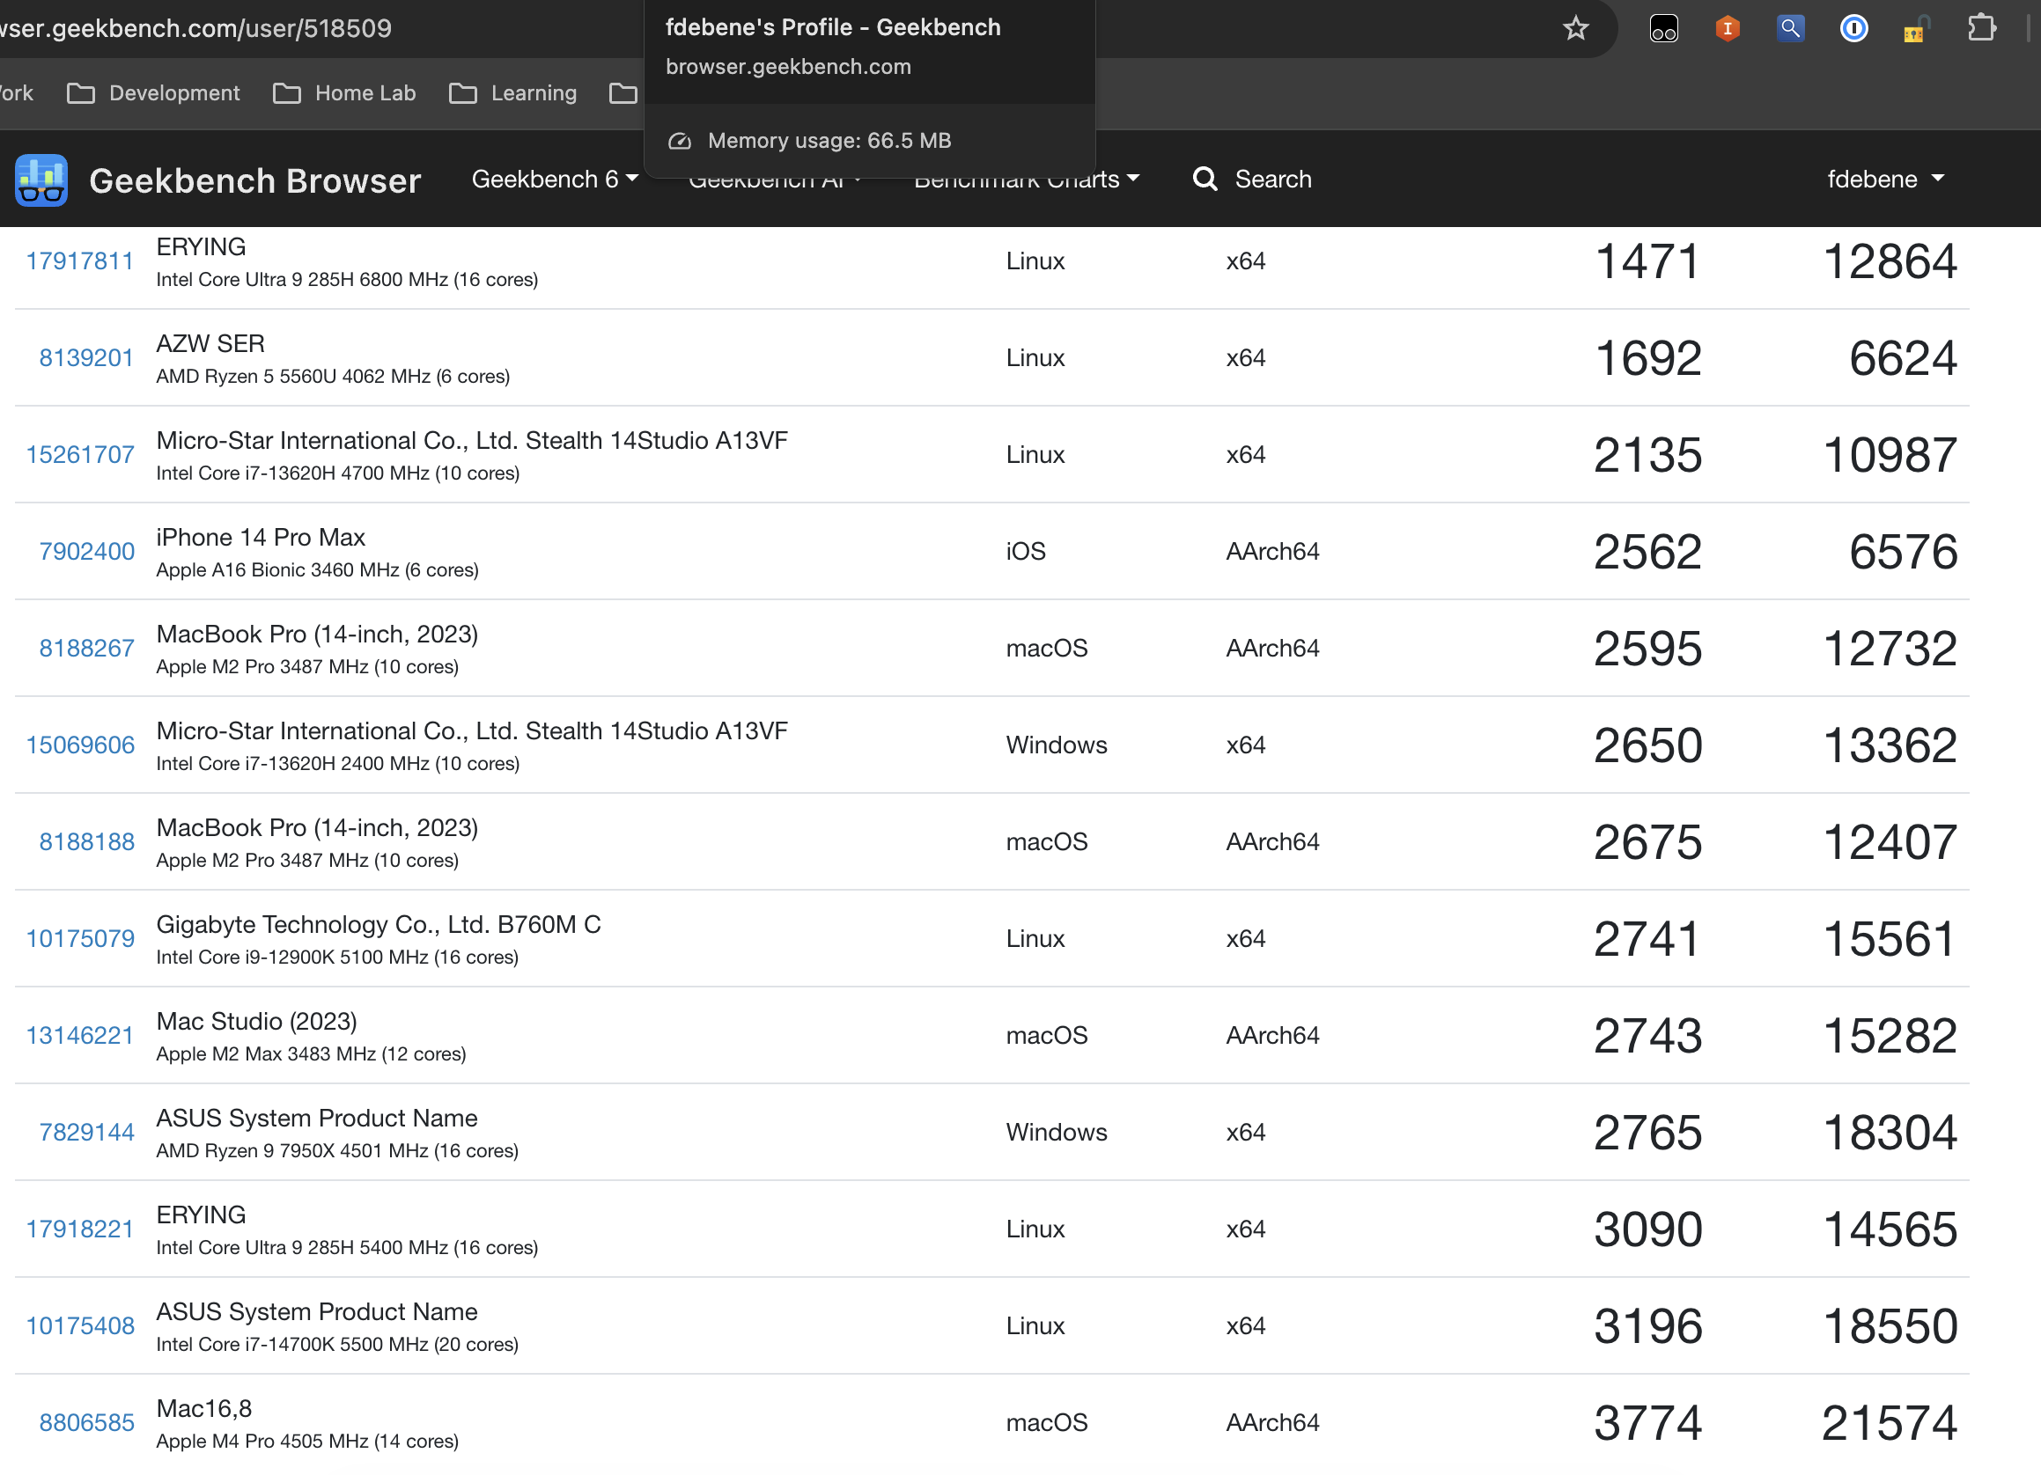
Task: Open result 8188188 MacBook Pro
Action: (86, 842)
